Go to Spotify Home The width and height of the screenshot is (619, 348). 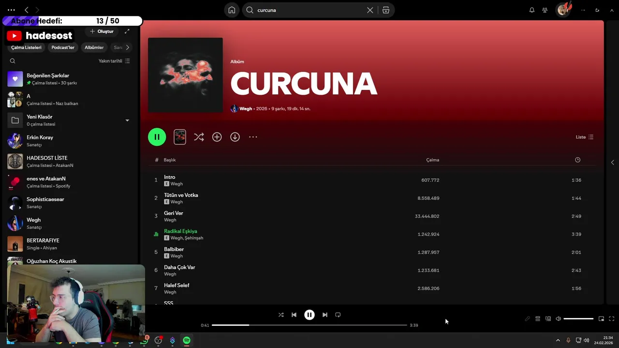pyautogui.click(x=232, y=10)
